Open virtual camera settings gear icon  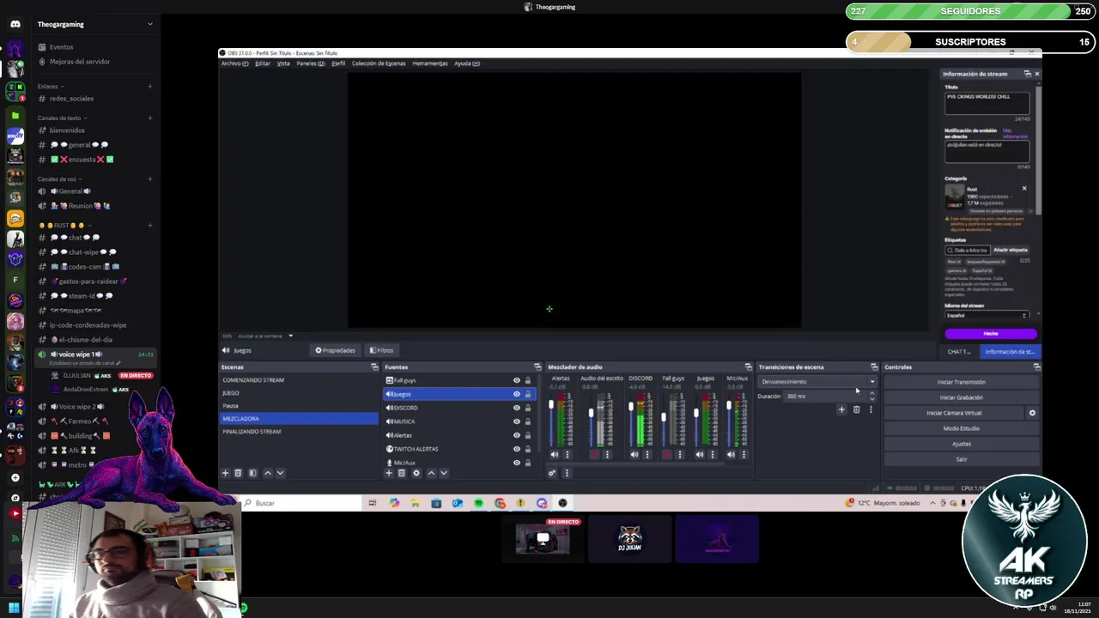point(1032,413)
